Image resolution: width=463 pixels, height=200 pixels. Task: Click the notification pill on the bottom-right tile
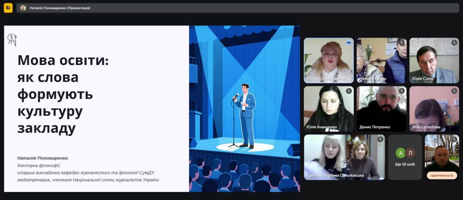(x=442, y=175)
